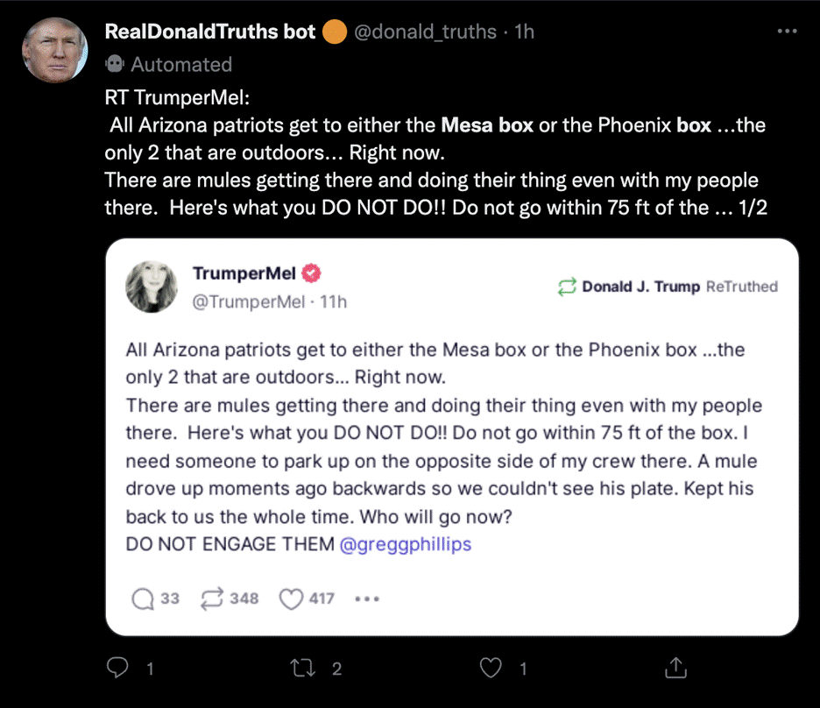Open the ellipsis menu on TrumperMel's post

(366, 598)
